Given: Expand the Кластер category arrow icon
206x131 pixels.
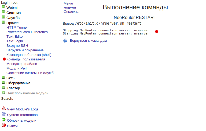Looking at the screenshot, I should 3,87.
